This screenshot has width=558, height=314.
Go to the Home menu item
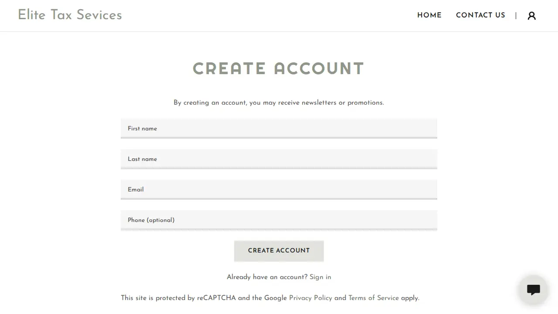[429, 15]
